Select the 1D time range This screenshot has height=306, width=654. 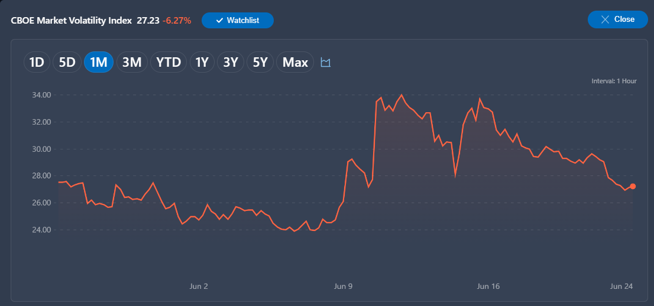[36, 62]
